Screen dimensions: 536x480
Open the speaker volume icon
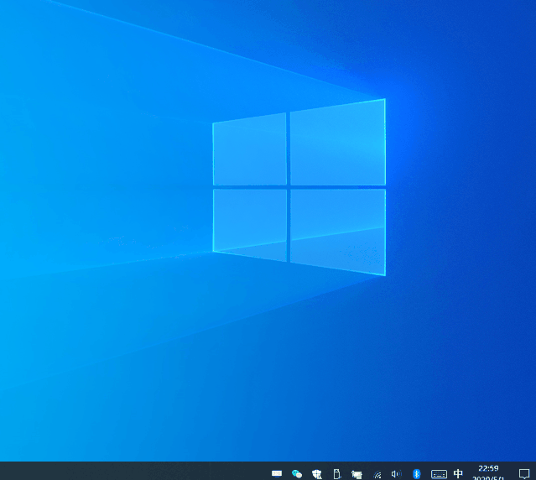tap(396, 474)
